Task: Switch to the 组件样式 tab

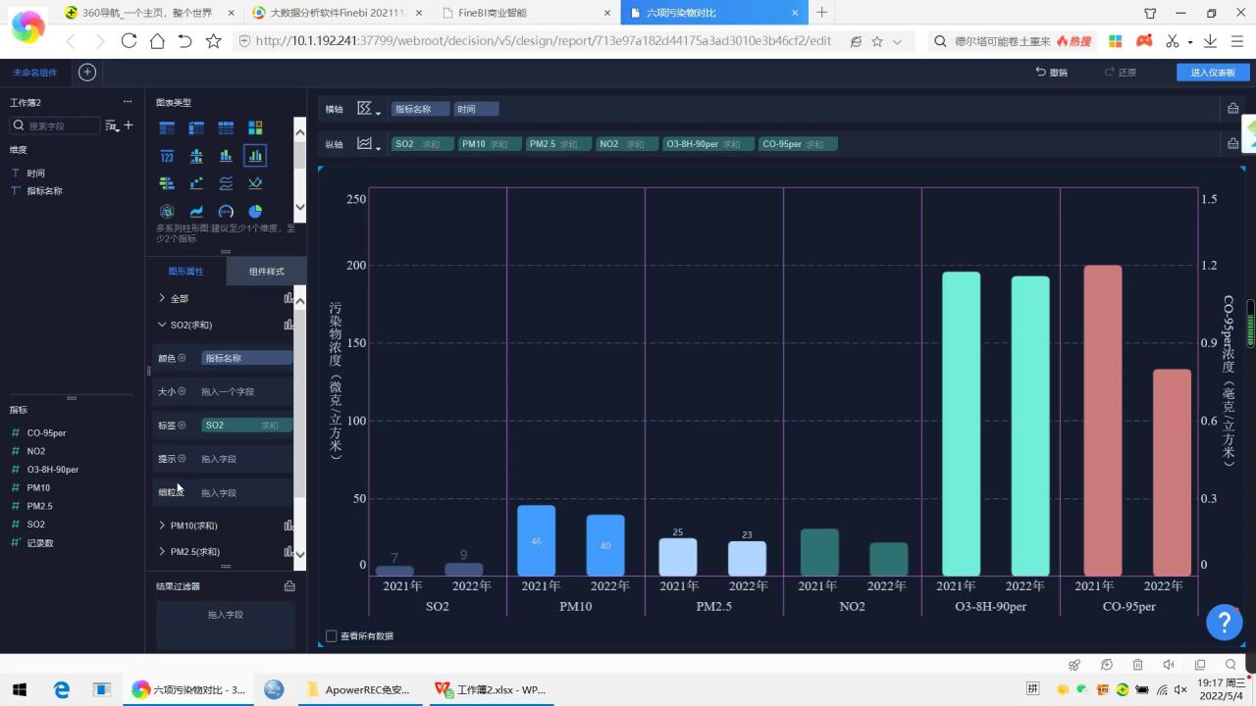Action: point(266,272)
